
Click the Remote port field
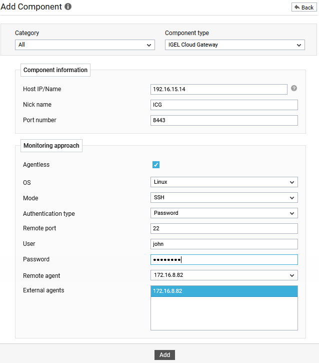[224, 228]
